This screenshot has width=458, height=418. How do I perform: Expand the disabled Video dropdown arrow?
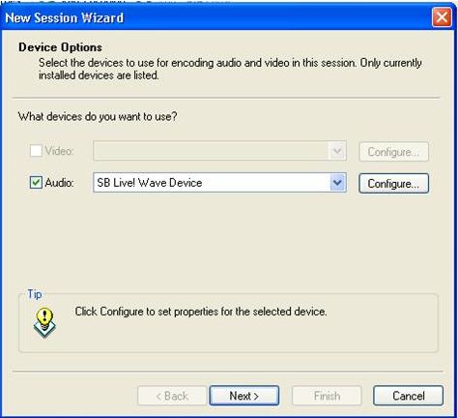pyautogui.click(x=337, y=151)
